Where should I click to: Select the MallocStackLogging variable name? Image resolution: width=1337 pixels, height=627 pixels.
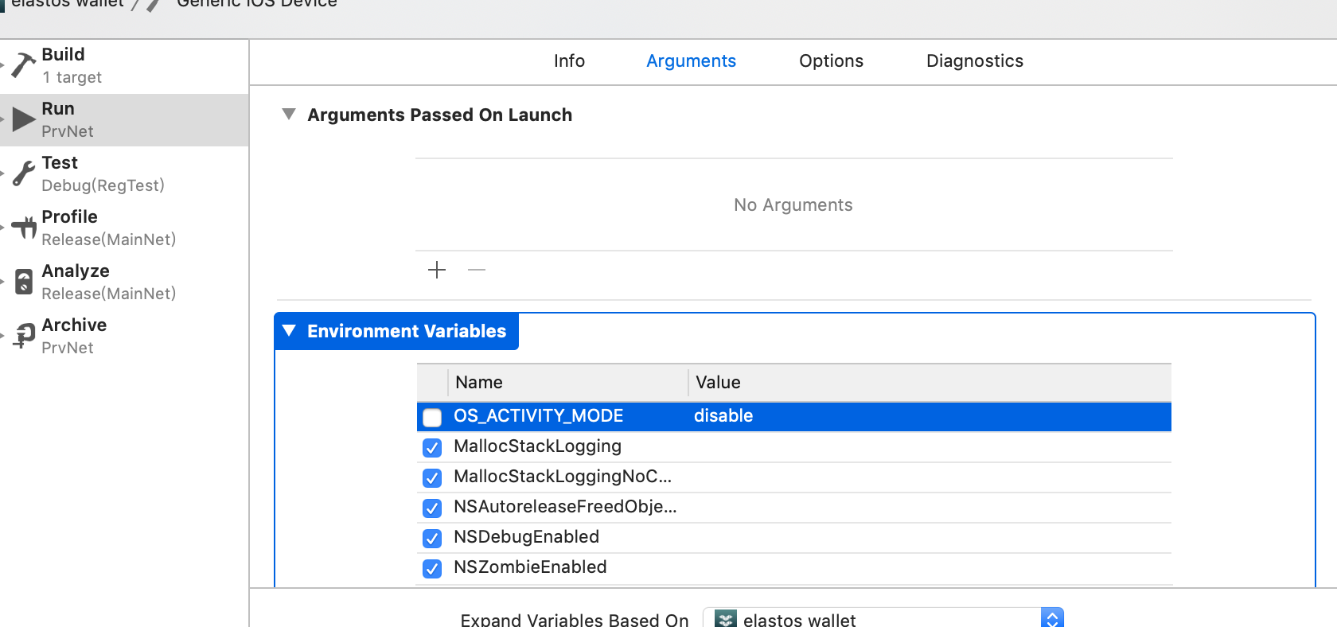tap(537, 446)
